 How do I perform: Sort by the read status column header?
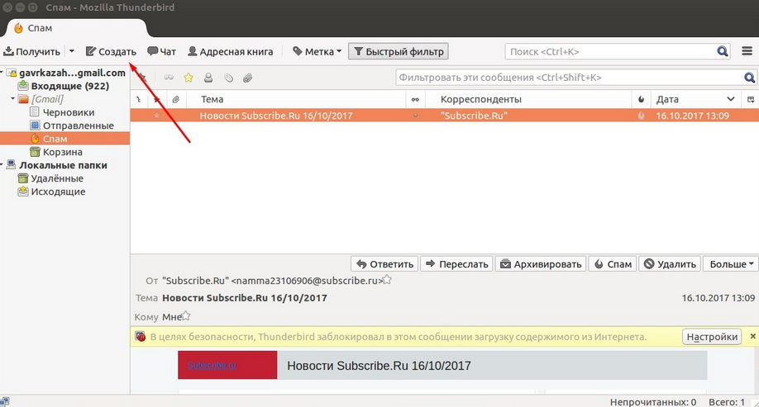(x=415, y=99)
